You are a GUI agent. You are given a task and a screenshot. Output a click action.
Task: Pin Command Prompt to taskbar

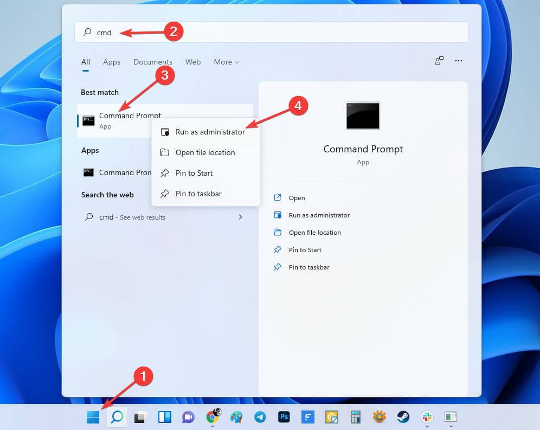coord(198,194)
